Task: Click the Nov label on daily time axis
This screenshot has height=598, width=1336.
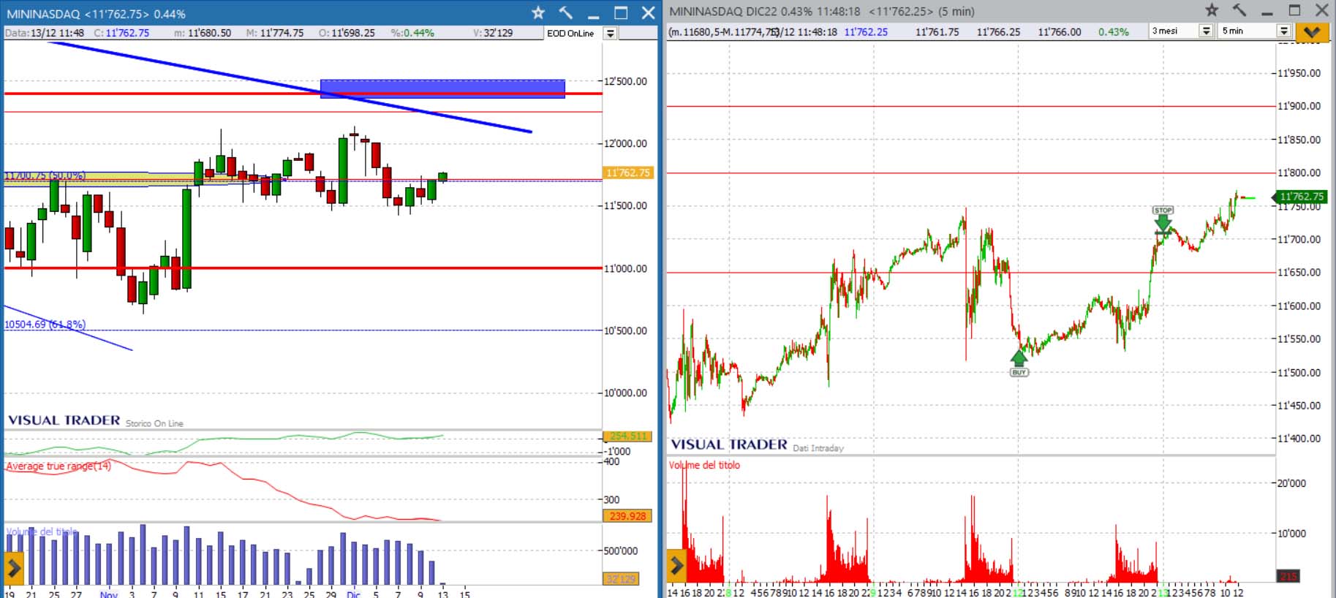Action: pos(108,594)
